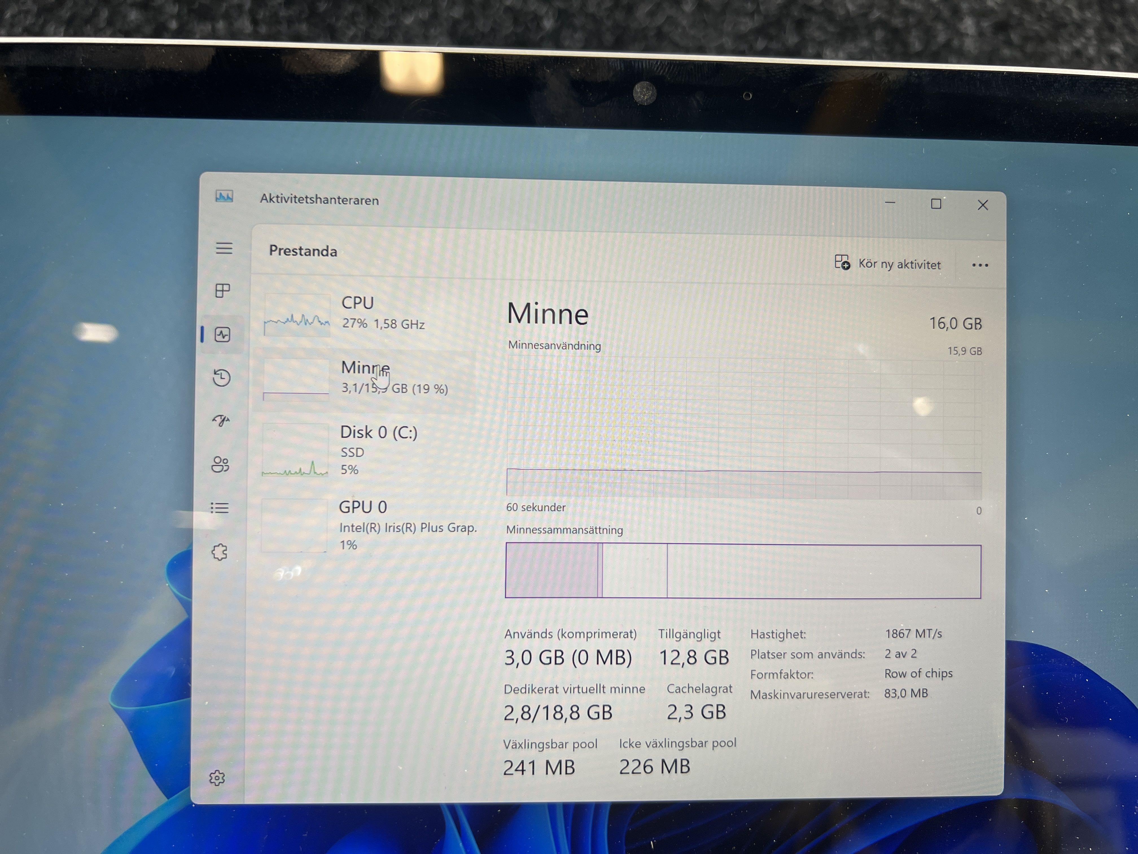1138x854 pixels.
Task: Click the Disk 0 mini graph thumbnail
Action: (x=295, y=450)
